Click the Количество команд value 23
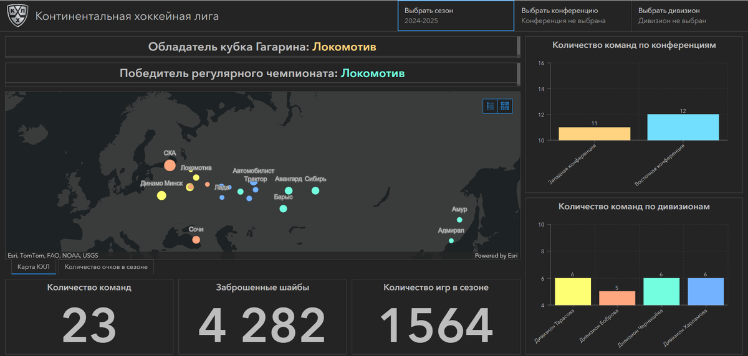This screenshot has height=356, width=748. (x=89, y=325)
